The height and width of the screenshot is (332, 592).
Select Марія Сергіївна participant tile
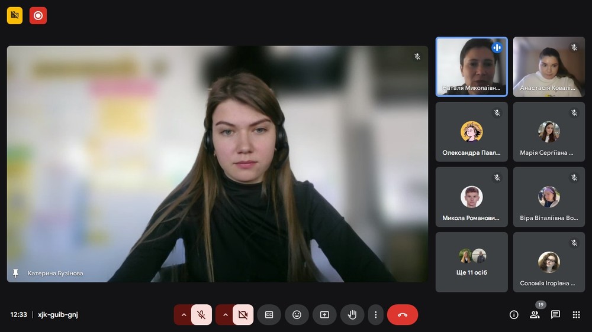(549, 132)
